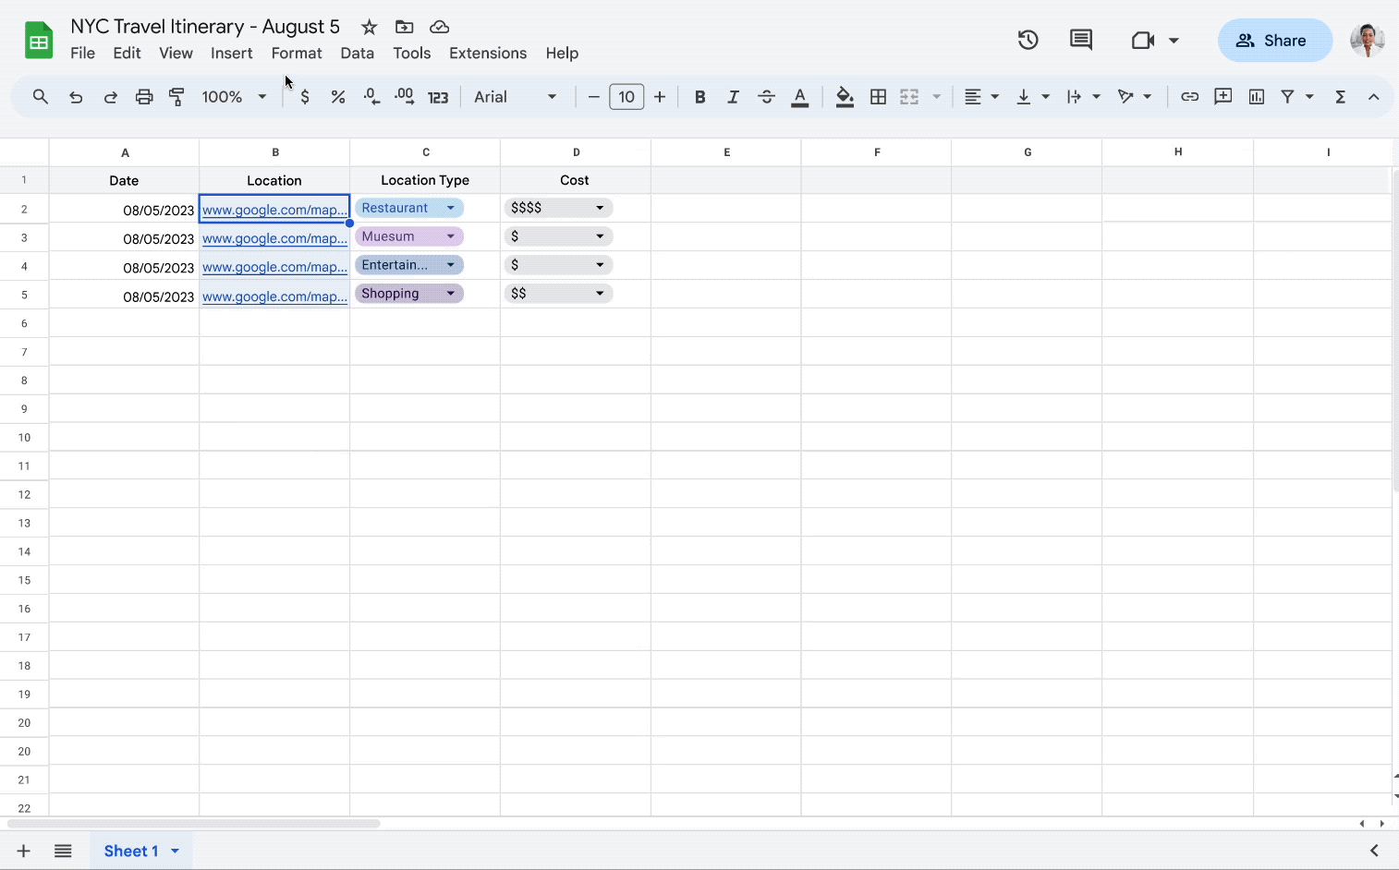Add a new sheet
The image size is (1399, 870).
pos(24,851)
